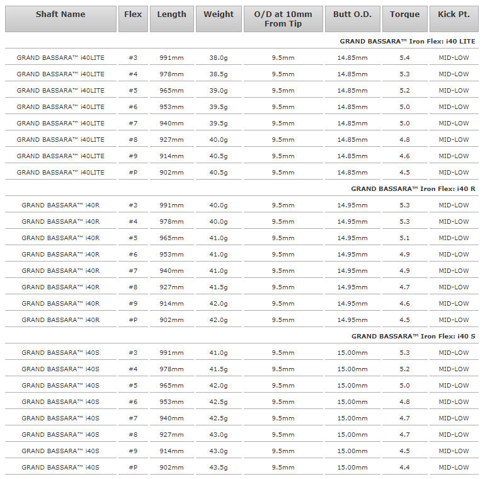Click weight 38.5g in i40LITE #4 row
The image size is (485, 479).
(219, 74)
